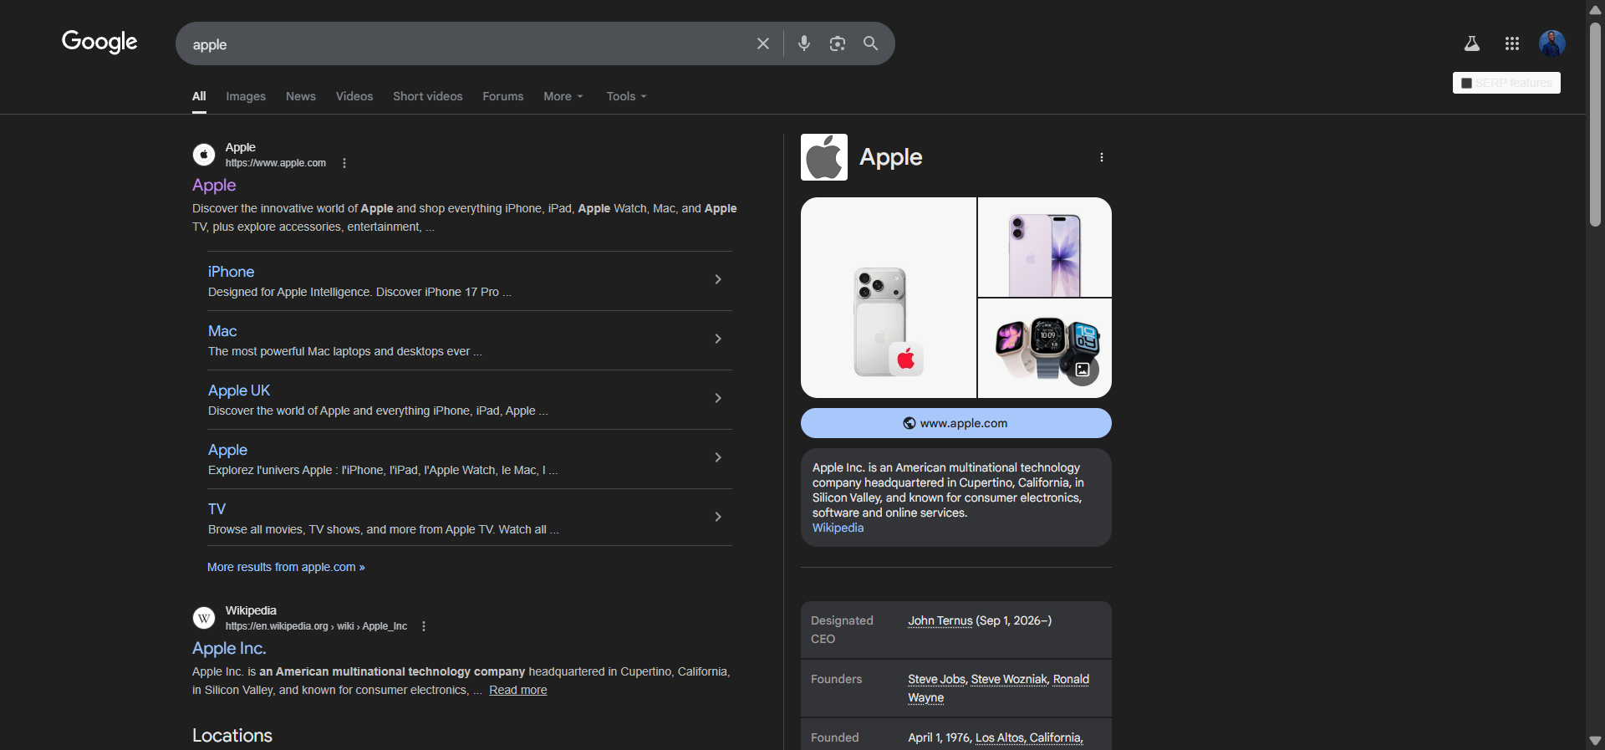Viewport: 1605px width, 750px height.
Task: Click Wikipedia result URL breadcrumb
Action: pyautogui.click(x=316, y=626)
